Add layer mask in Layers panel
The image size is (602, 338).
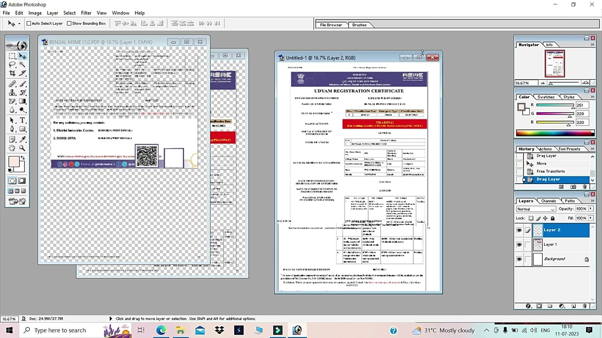539,306
